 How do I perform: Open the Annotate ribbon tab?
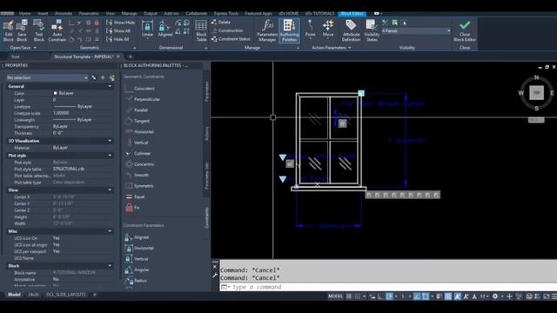(x=64, y=14)
